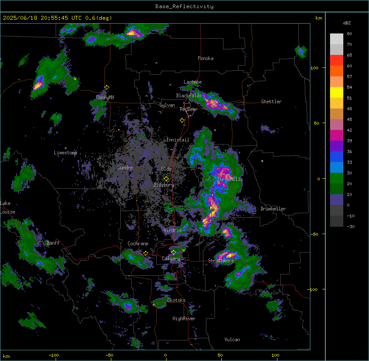The width and height of the screenshot is (369, 361).
Task: Click the yellow diamond marker above the Calgary label
Action: [173, 253]
